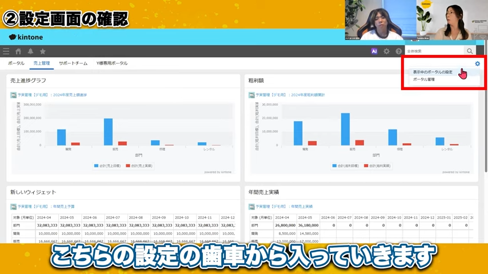Open the header settings gear
488x274 pixels.
(386, 51)
